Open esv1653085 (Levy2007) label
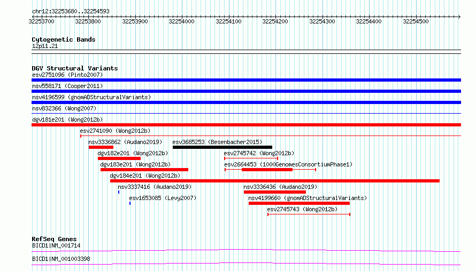The height and width of the screenshot is (271, 476). pyautogui.click(x=163, y=198)
